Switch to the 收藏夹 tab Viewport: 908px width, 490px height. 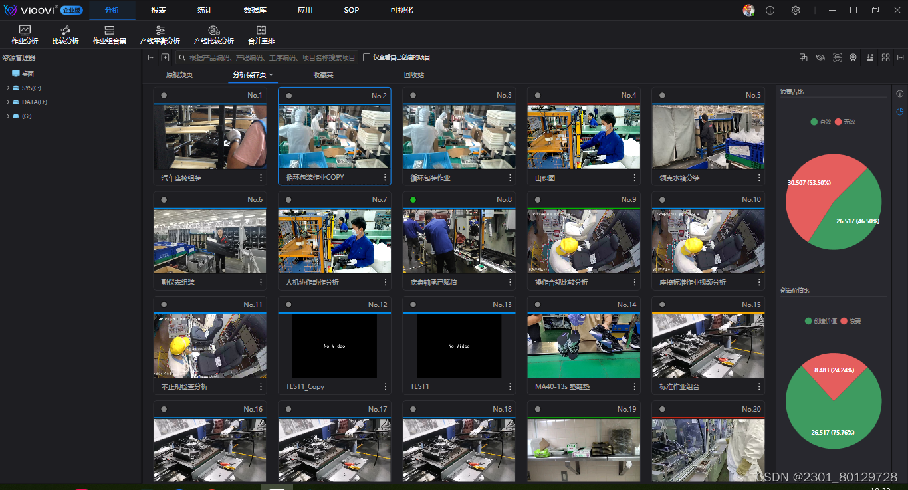(x=323, y=75)
